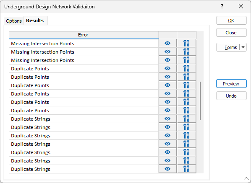View the first Missing Intersection Points error with its eye icon
Viewport: 251px width, 183px height.
[167, 44]
